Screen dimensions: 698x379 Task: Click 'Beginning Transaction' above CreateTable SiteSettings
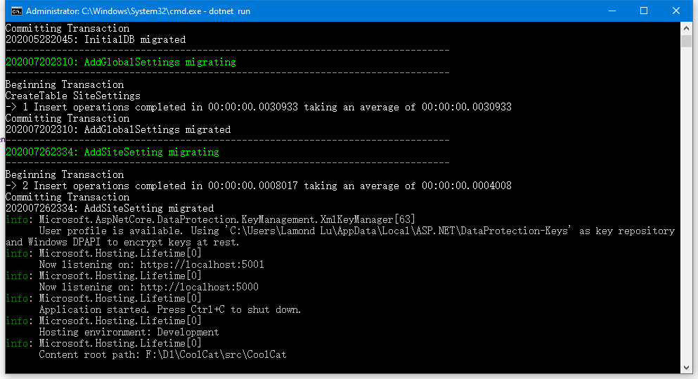[65, 84]
